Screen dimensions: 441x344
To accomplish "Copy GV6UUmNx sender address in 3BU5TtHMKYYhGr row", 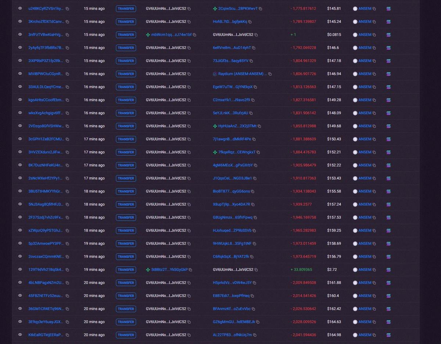I will pos(189,191).
